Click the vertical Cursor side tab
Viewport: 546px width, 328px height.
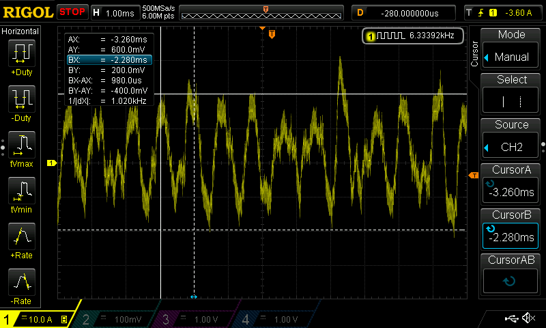coord(474,53)
